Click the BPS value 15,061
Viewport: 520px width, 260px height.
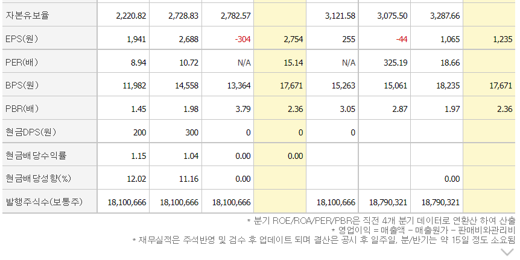coord(396,85)
